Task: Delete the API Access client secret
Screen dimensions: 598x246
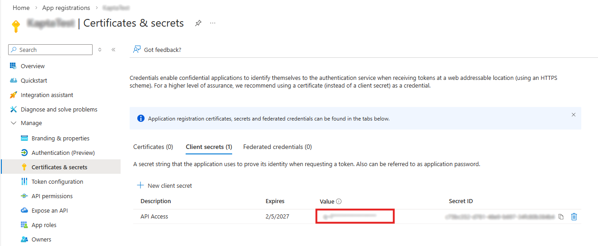Action: [x=574, y=217]
